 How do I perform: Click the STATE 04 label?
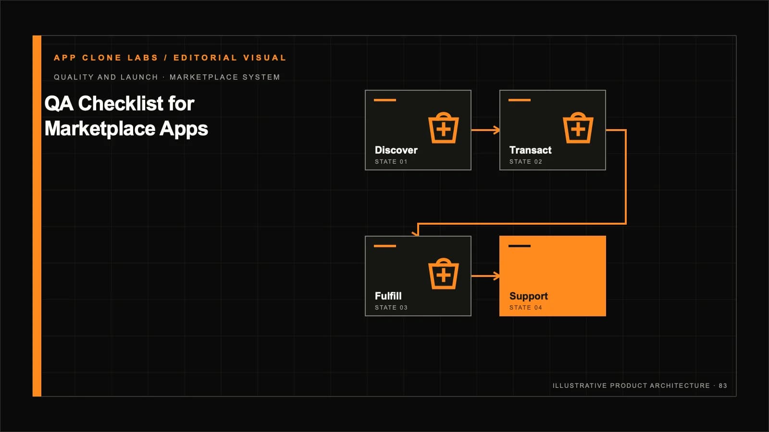(x=525, y=308)
